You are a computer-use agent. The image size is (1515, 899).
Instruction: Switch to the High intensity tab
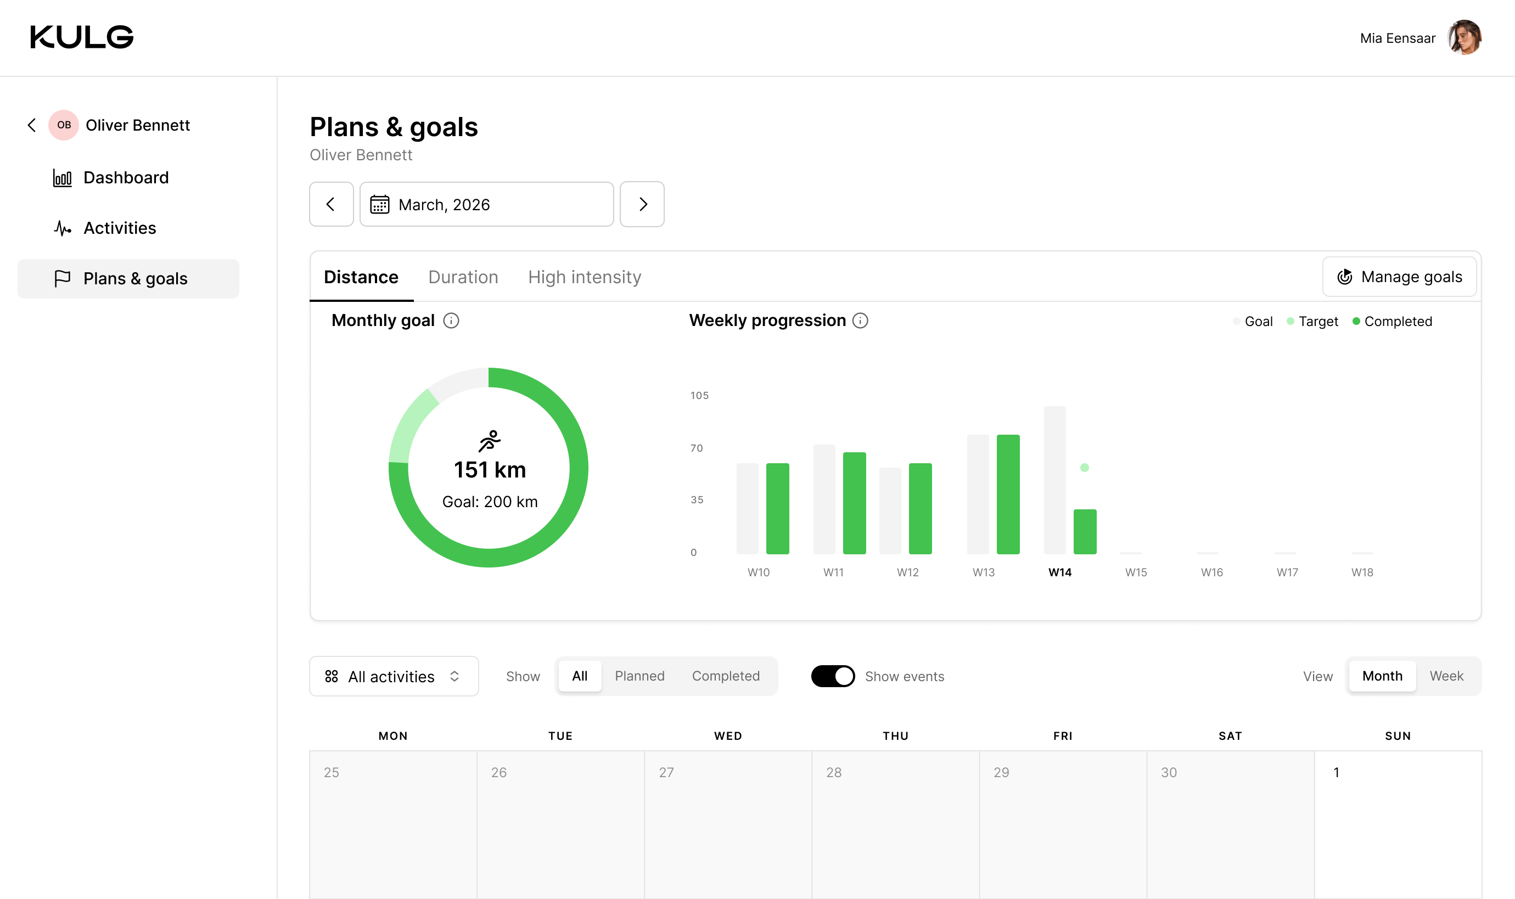point(584,277)
